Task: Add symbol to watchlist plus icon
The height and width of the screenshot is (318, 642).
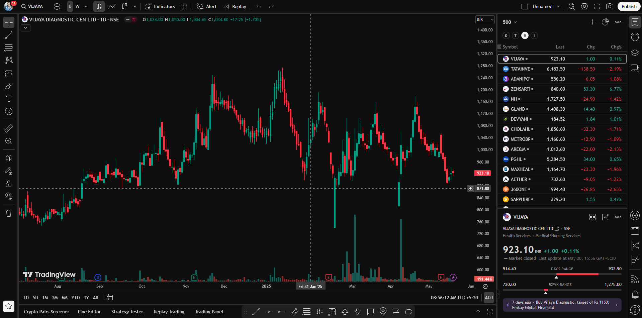Action: click(x=592, y=22)
